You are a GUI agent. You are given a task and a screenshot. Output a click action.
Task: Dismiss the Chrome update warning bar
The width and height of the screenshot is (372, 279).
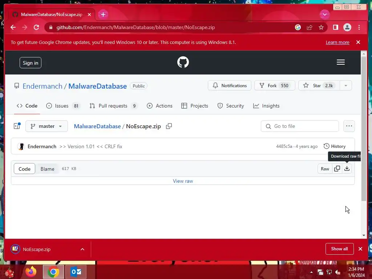click(358, 42)
